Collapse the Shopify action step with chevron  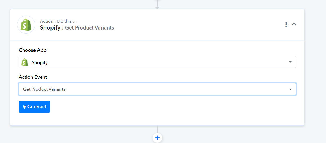pos(294,24)
